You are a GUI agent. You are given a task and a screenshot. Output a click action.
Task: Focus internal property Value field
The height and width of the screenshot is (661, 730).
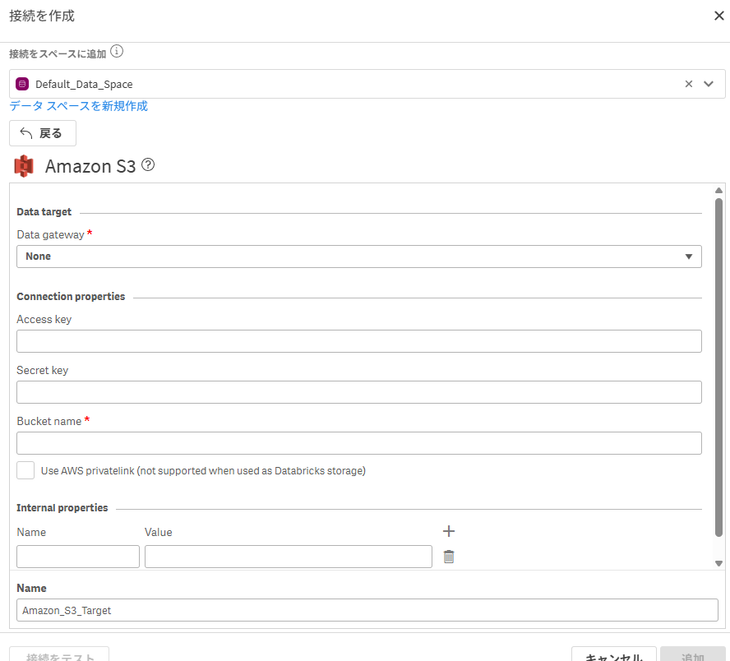(x=289, y=557)
